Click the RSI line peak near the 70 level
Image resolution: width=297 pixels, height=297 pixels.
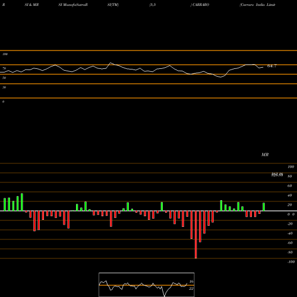click(x=110, y=63)
